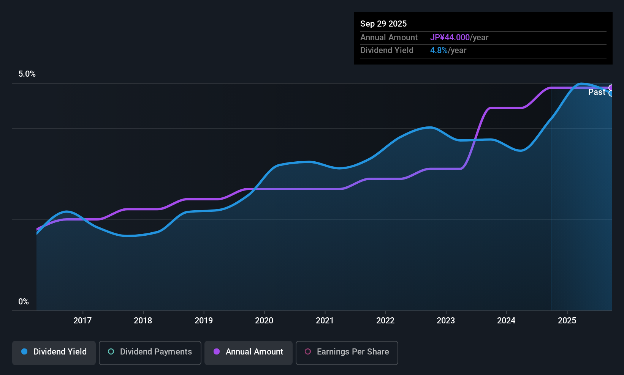Viewport: 624px width, 375px height.
Task: Click the 2020 tick label
Action: pyautogui.click(x=264, y=321)
